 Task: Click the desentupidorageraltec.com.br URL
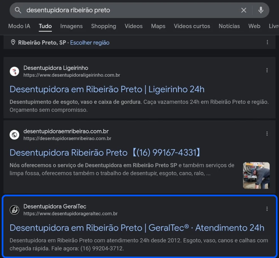coord(70,214)
